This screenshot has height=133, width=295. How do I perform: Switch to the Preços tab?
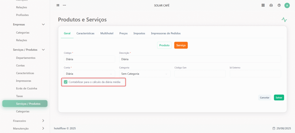point(123,33)
